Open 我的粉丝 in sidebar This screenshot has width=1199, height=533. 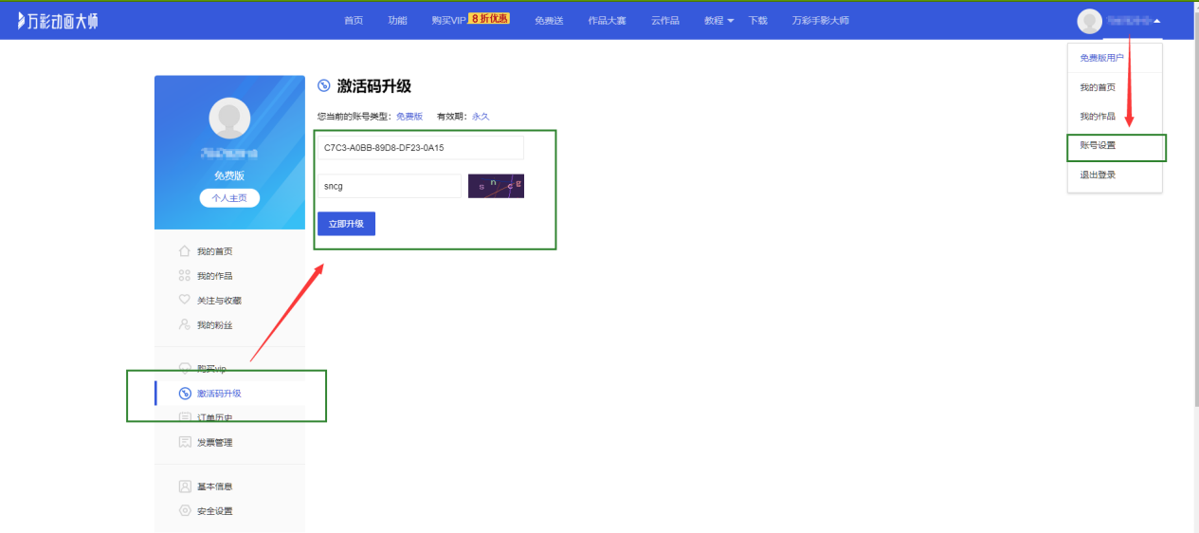pyautogui.click(x=214, y=325)
